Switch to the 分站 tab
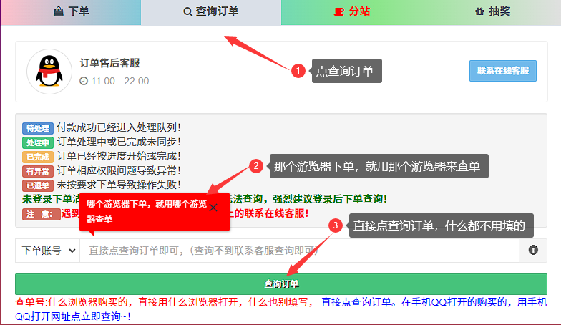The height and width of the screenshot is (325, 561). (351, 11)
